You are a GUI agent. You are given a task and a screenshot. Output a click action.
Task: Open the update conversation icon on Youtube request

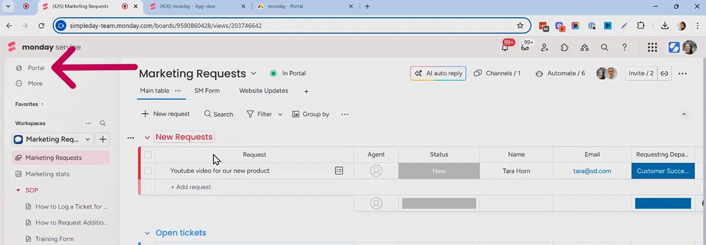(x=339, y=171)
